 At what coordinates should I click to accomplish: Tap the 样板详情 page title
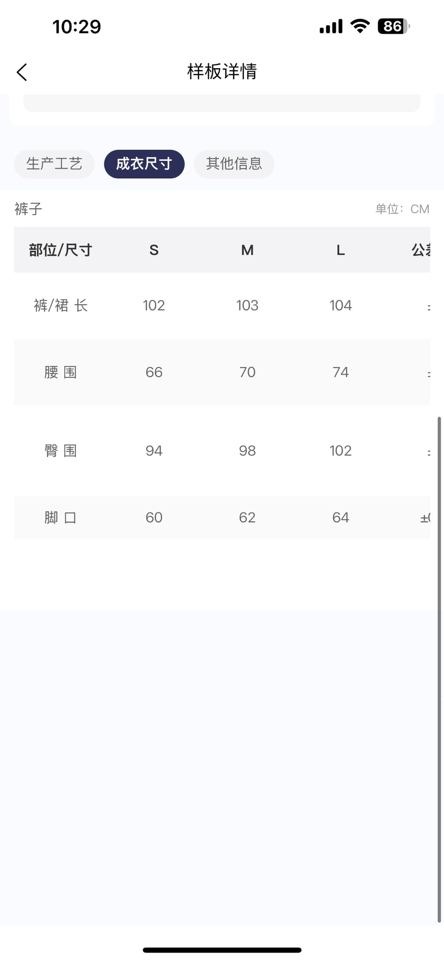(222, 72)
